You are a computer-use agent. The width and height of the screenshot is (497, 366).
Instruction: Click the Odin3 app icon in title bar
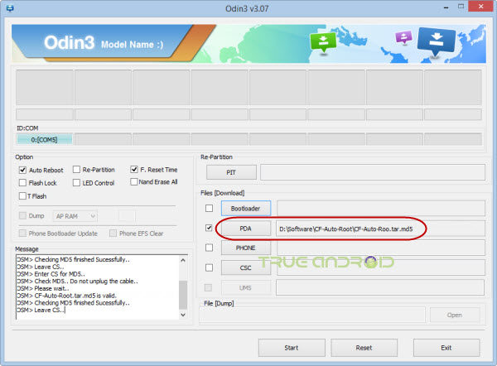(x=10, y=7)
